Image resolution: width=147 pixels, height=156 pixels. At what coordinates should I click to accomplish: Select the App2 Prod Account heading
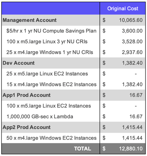pyautogui.click(x=26, y=127)
